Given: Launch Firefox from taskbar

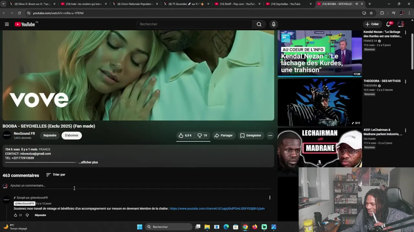Looking at the screenshot, I should click(255, 227).
